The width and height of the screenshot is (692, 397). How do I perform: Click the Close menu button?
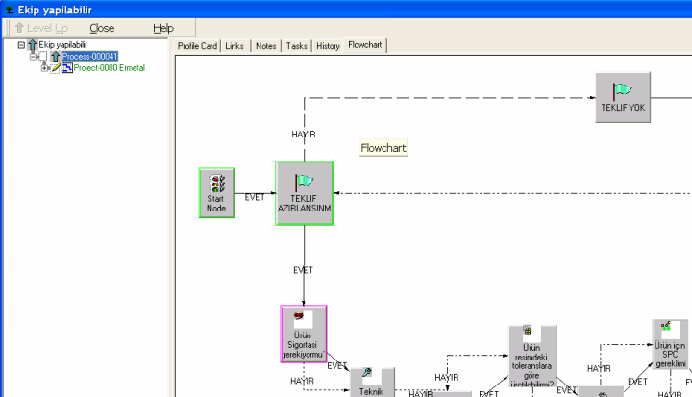click(101, 28)
